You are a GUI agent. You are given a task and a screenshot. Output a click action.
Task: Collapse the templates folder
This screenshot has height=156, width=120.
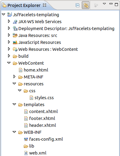tap(14, 104)
